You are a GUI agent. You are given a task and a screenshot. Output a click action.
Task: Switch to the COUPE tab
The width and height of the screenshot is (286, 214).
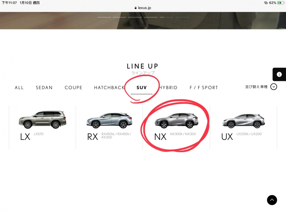[73, 88]
